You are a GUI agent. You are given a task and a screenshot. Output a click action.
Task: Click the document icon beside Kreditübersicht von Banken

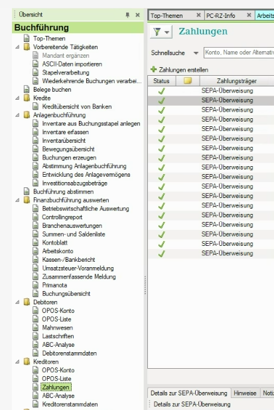coord(35,106)
